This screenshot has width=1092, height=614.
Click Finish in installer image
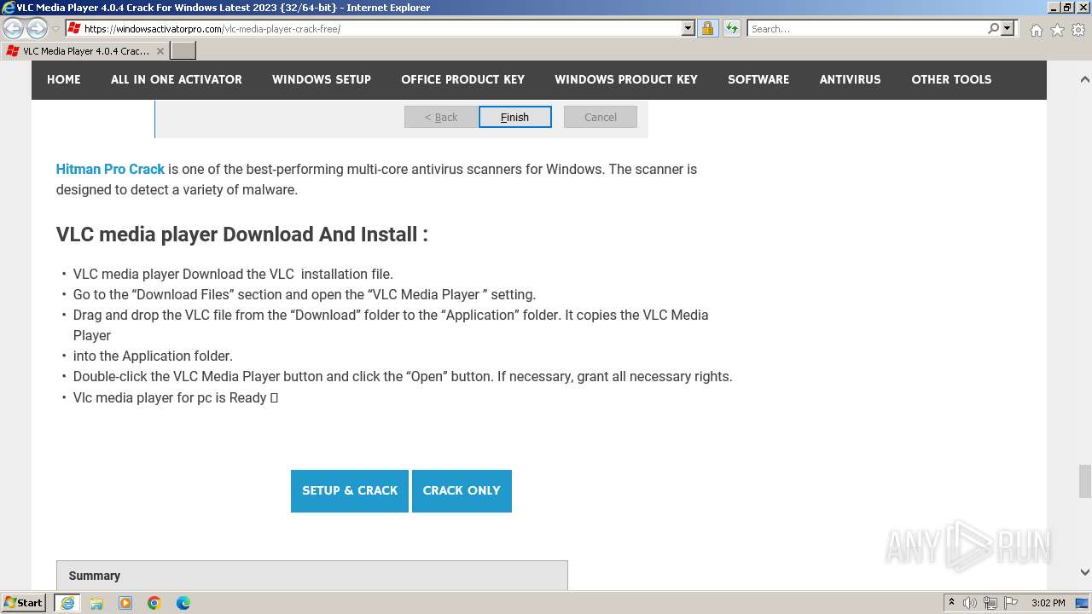click(514, 117)
